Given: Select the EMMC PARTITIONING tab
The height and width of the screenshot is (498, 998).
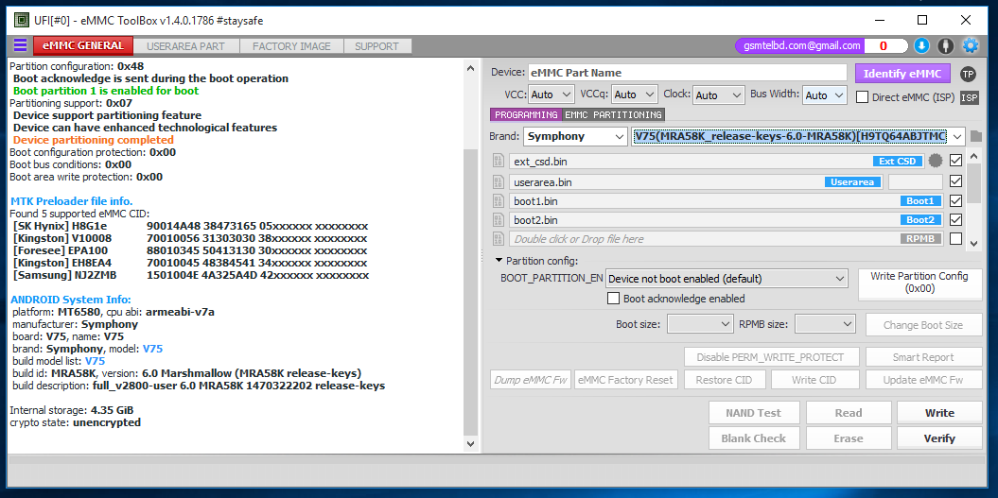Looking at the screenshot, I should [x=613, y=114].
